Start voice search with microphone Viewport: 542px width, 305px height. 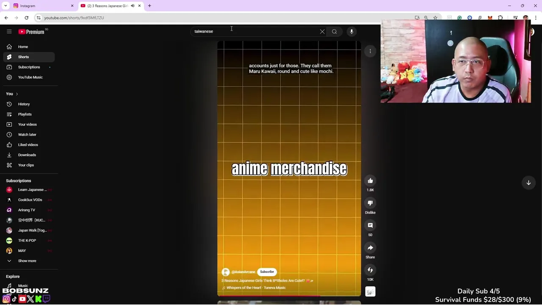(x=351, y=31)
